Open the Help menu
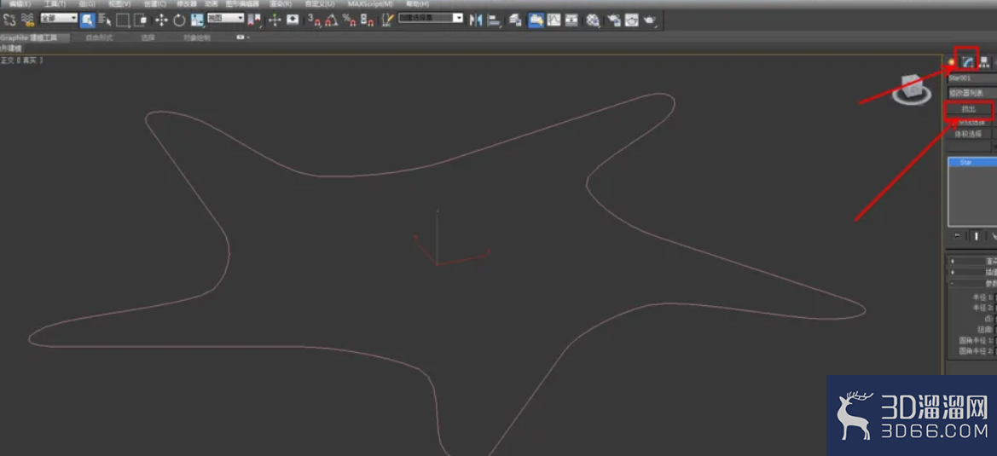Viewport: 997px width, 456px height. coord(418,3)
